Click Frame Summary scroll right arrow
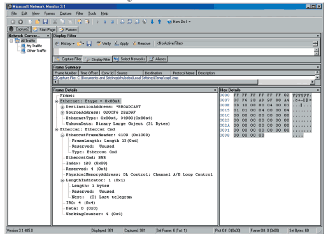328x238 pixels. (x=312, y=82)
